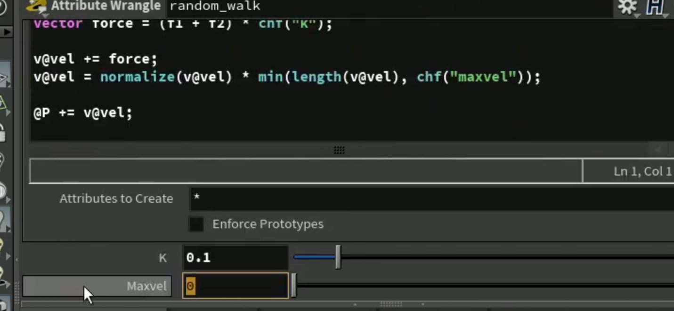Viewport: 674px width, 311px height.
Task: Click the line '@P += v@vel;'
Action: coord(83,113)
